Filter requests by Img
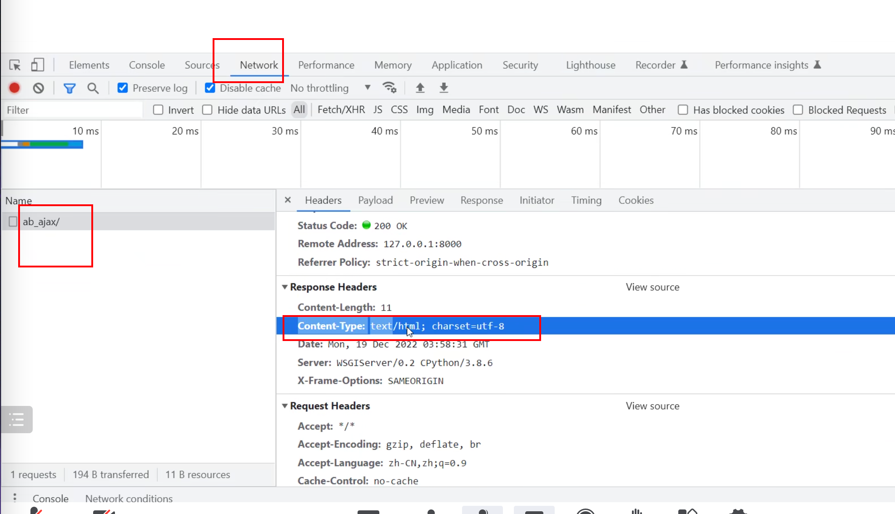 tap(425, 109)
